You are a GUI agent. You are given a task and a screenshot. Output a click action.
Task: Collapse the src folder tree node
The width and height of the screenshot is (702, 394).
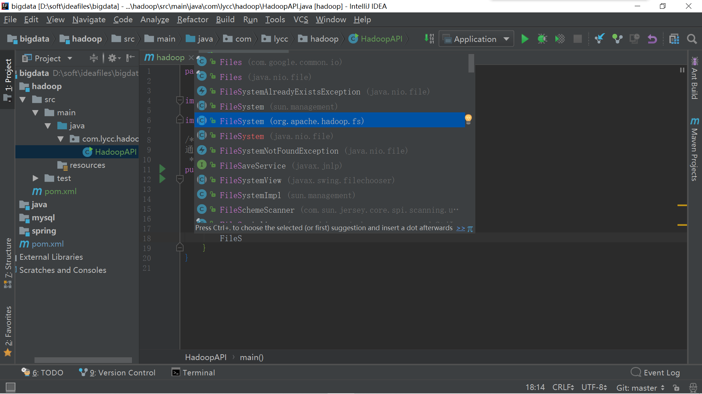[23, 100]
